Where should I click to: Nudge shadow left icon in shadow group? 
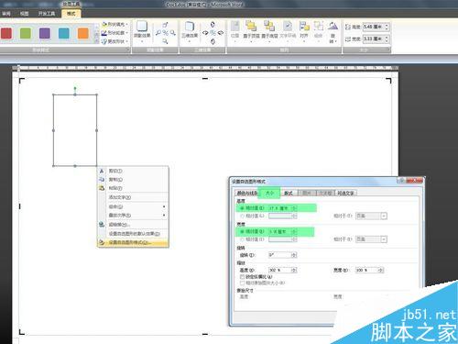click(158, 33)
